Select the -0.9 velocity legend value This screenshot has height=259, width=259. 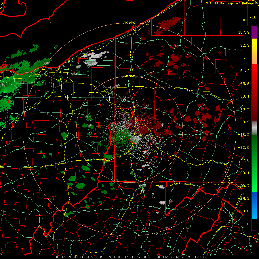(x=245, y=122)
